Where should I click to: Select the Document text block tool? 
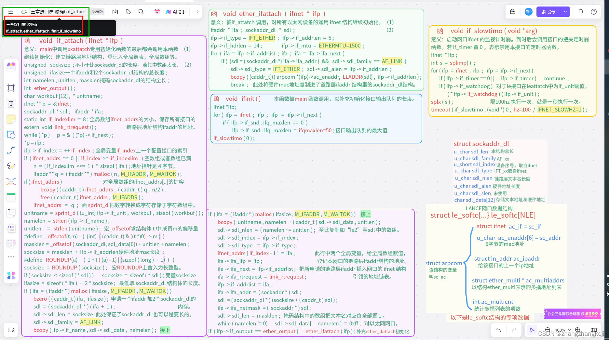coord(11,213)
